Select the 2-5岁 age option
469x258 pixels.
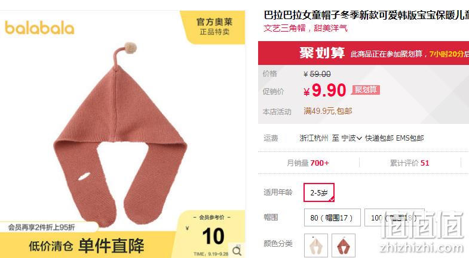319,192
